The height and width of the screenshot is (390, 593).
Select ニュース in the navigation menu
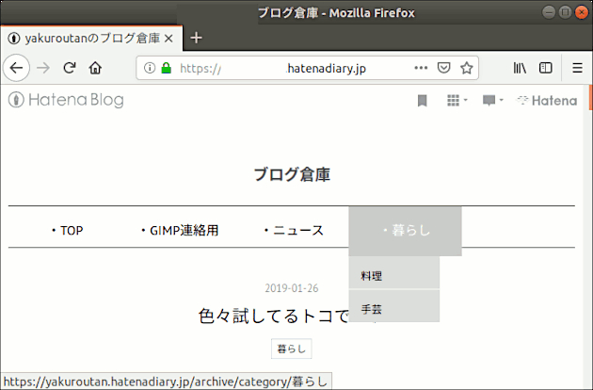[294, 230]
